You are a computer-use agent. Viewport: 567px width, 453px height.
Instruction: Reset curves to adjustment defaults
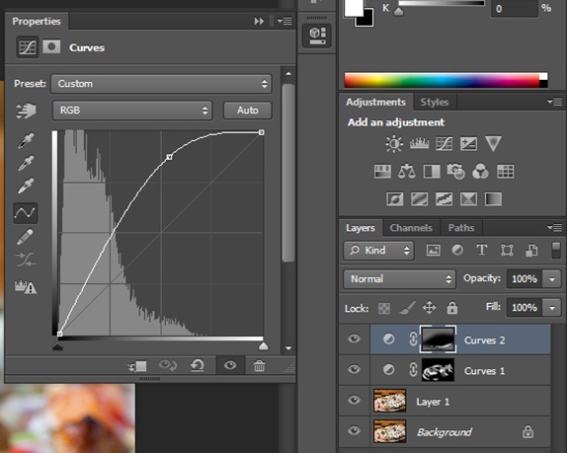(198, 366)
